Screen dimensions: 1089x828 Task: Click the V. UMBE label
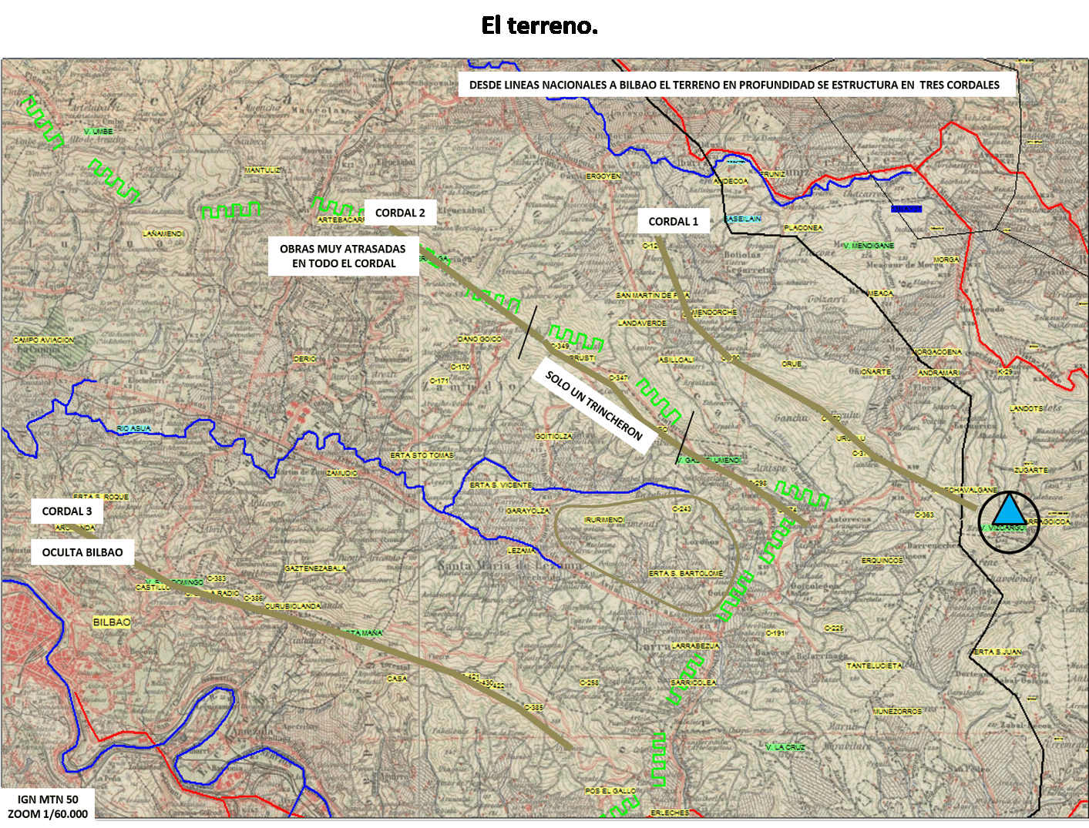click(99, 132)
